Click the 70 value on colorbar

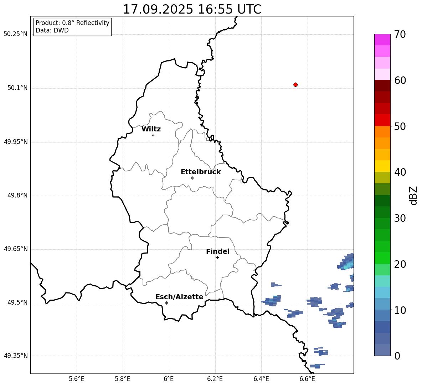[400, 35]
